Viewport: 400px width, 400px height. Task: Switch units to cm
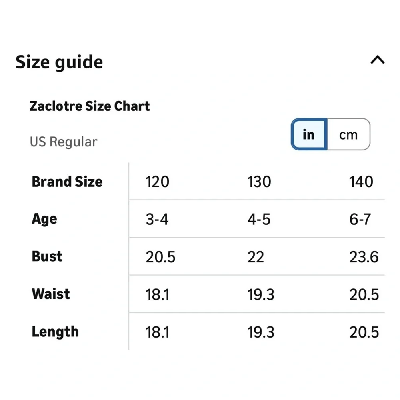pos(348,134)
